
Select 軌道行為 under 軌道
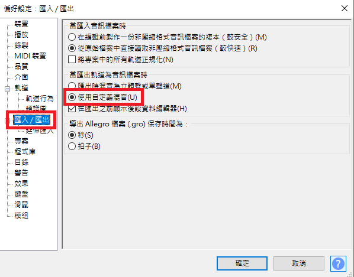click(x=40, y=99)
